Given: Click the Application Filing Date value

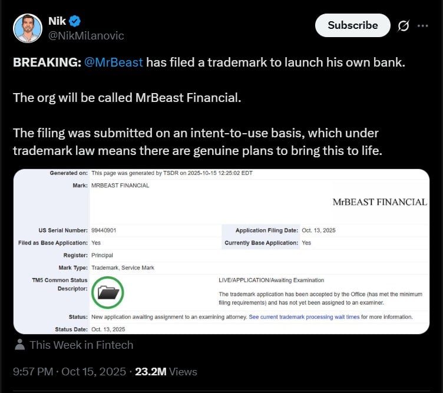Looking at the screenshot, I should (318, 230).
